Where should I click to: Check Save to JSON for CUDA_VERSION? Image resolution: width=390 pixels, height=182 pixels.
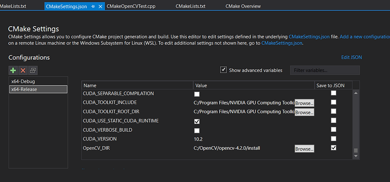tap(333, 139)
